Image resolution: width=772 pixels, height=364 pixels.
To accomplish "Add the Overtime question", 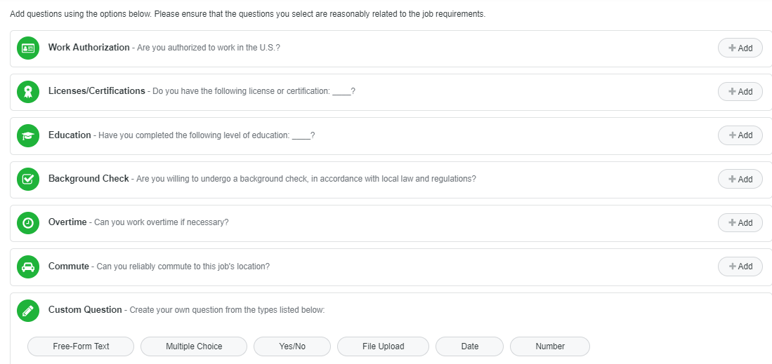I will 740,223.
